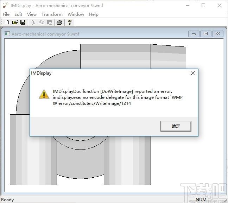Open the Transform menu
Viewport: 228px width, 203px height.
click(52, 14)
